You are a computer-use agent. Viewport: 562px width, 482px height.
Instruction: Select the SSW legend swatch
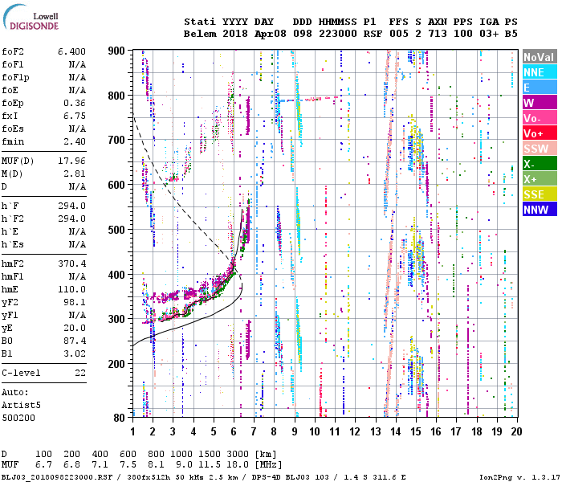pos(540,148)
